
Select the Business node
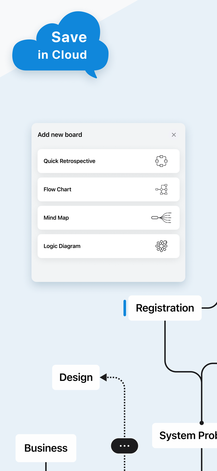click(x=46, y=448)
